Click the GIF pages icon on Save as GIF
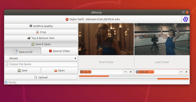 point(15,51)
